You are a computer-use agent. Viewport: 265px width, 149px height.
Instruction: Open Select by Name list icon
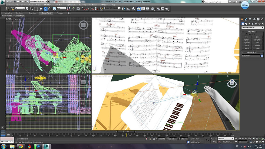tap(31, 9)
